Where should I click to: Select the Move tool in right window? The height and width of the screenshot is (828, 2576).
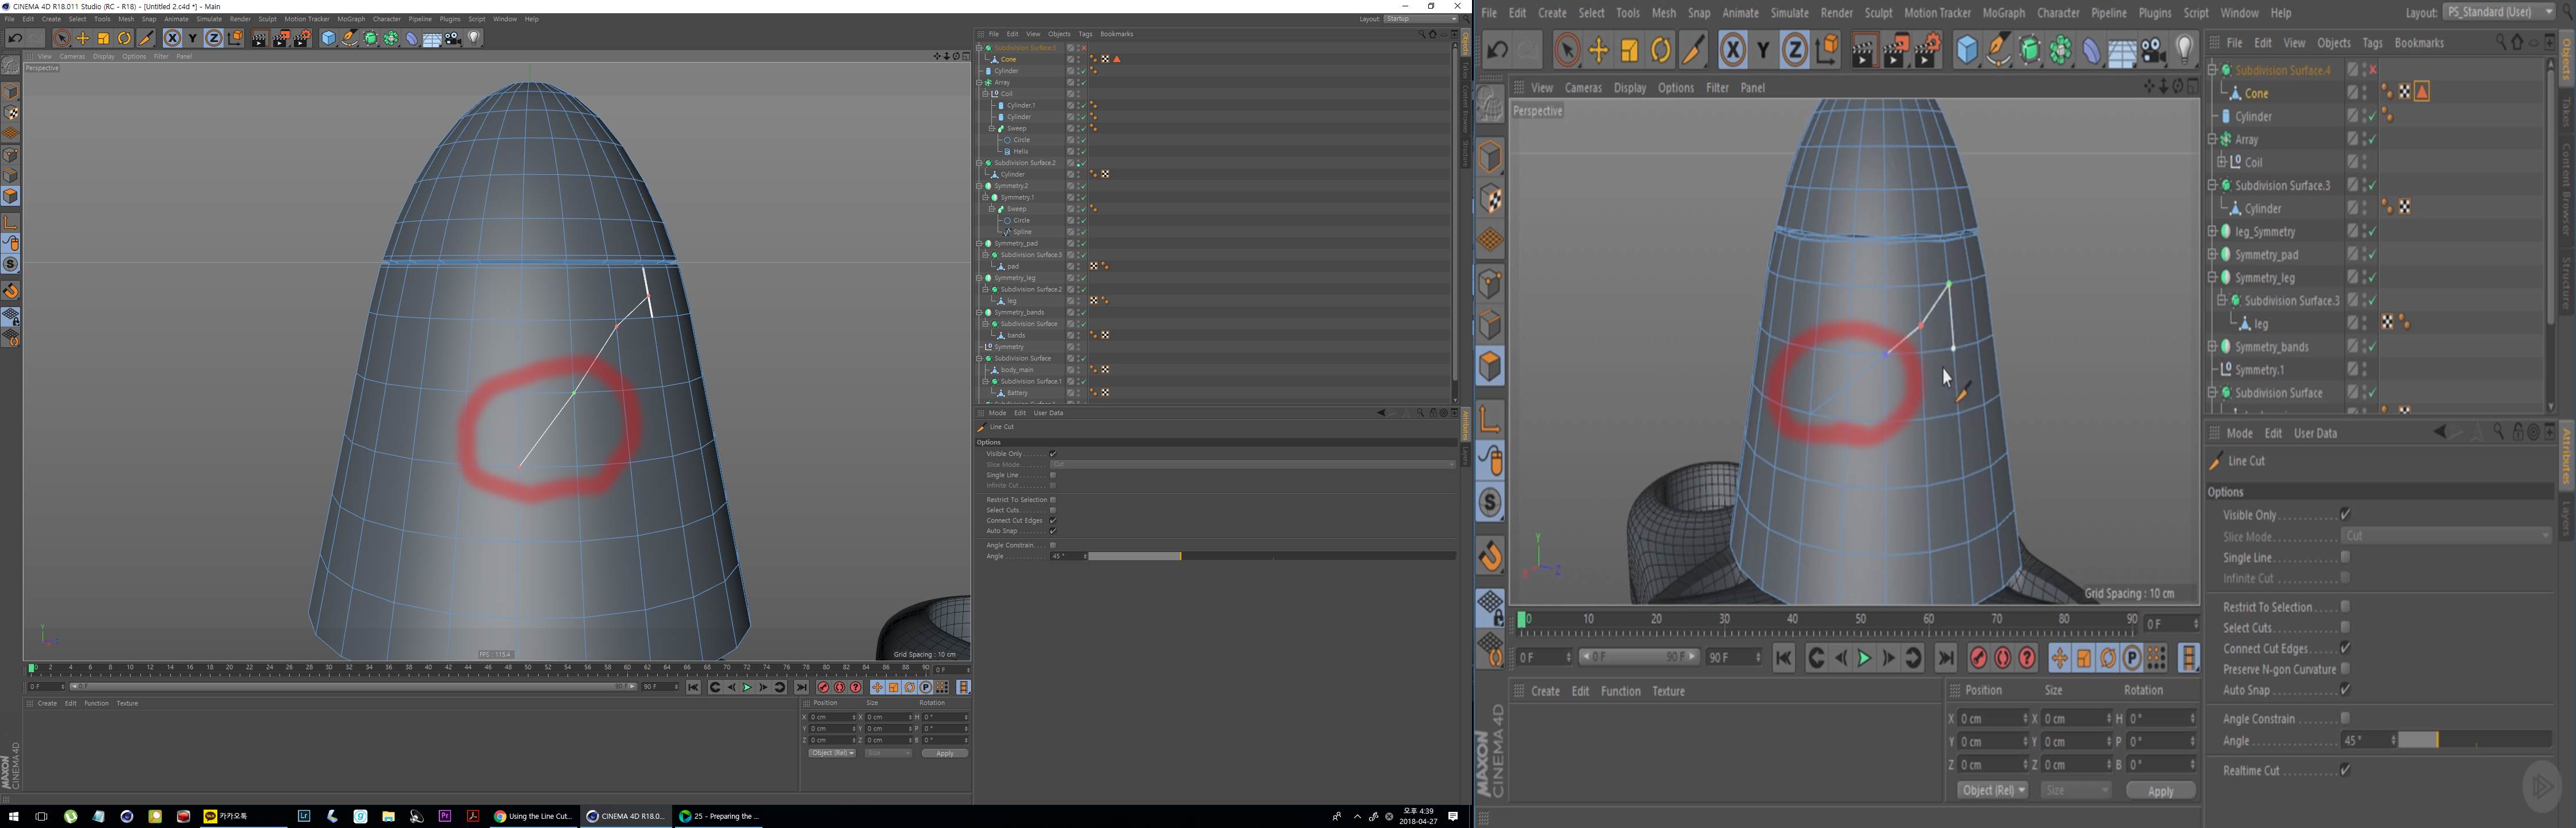coord(1599,50)
